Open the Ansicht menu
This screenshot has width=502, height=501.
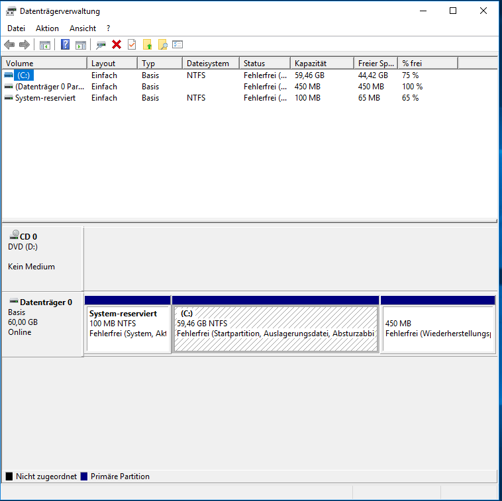click(83, 28)
